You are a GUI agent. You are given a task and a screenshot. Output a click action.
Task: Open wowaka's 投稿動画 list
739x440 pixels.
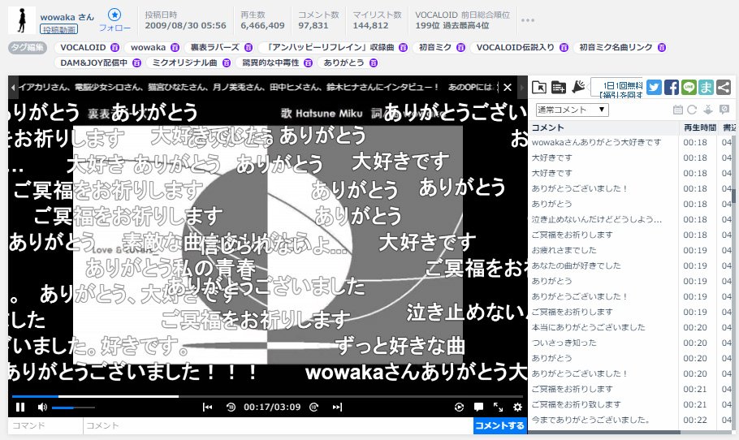point(59,30)
